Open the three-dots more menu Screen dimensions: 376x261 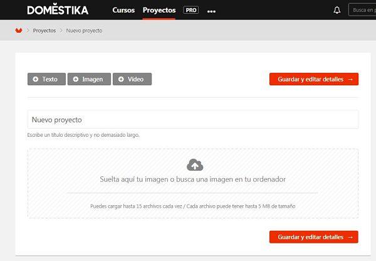pyautogui.click(x=211, y=11)
